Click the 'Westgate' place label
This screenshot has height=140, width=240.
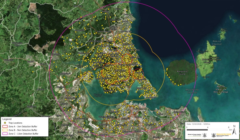(x=61, y=87)
